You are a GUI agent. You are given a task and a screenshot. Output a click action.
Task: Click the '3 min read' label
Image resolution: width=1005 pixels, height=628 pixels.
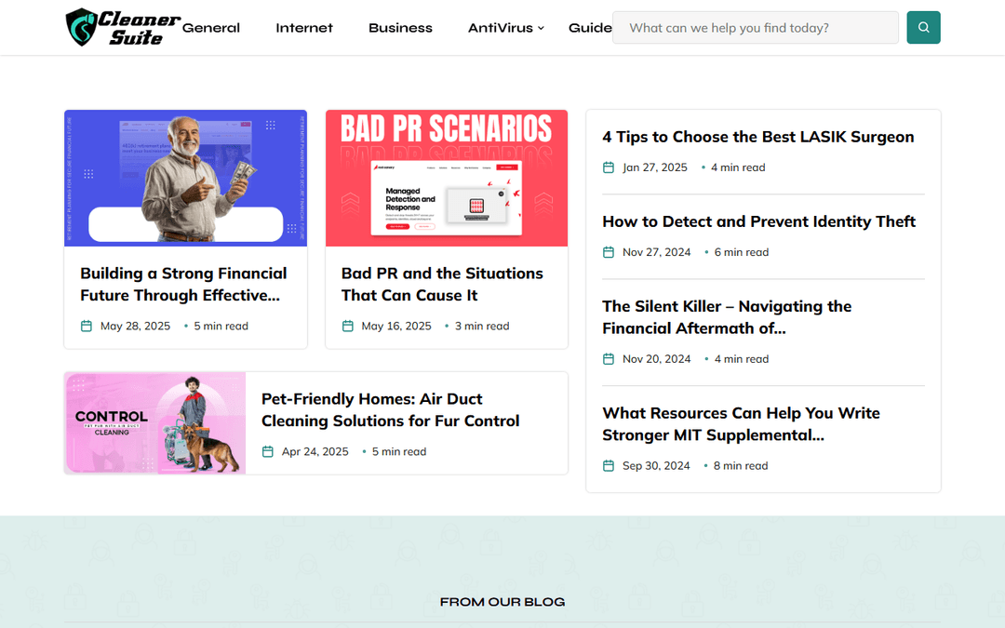[482, 327]
